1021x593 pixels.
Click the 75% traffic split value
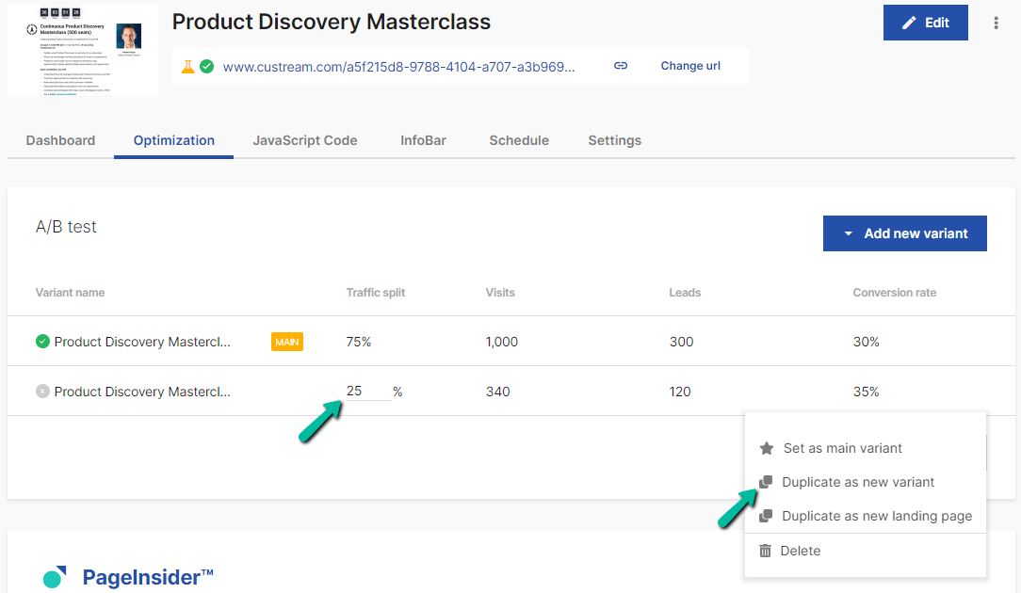pyautogui.click(x=359, y=342)
